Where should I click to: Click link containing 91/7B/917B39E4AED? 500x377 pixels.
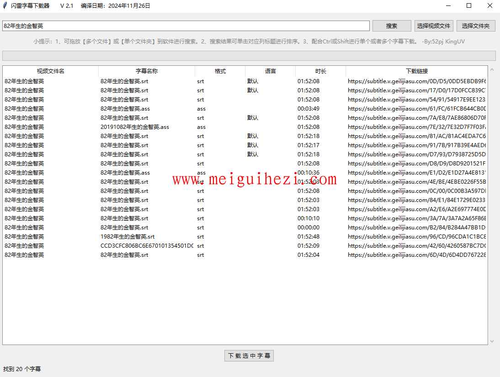coord(417,145)
